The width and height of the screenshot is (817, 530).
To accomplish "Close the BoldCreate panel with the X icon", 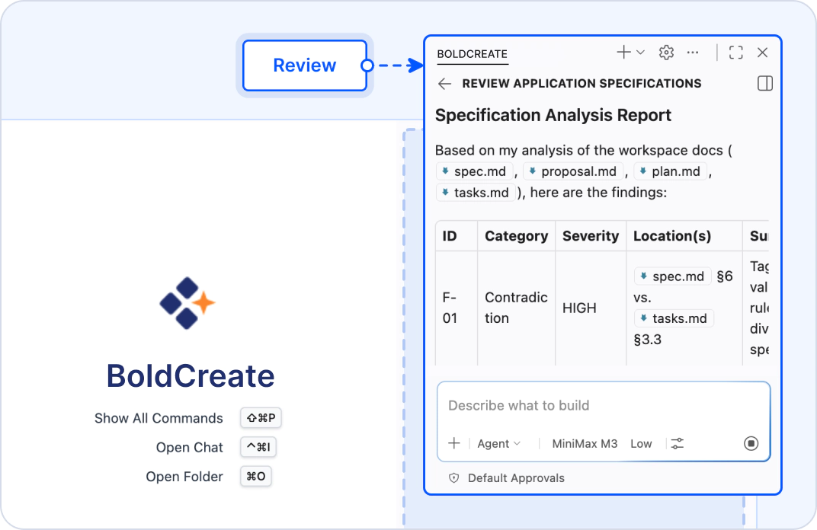I will (762, 53).
